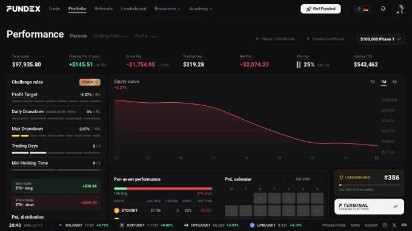Screen dimensions: 412x231
Task: Click the LINK/USDT ticker coin icon
Action: pyautogui.click(x=252, y=225)
